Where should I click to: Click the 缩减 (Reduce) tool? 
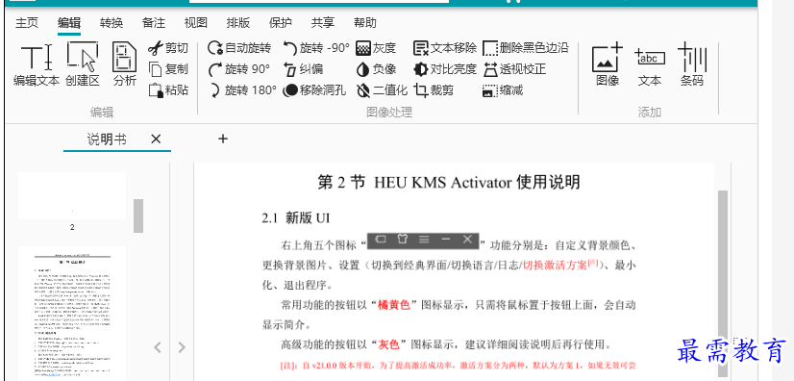point(503,90)
